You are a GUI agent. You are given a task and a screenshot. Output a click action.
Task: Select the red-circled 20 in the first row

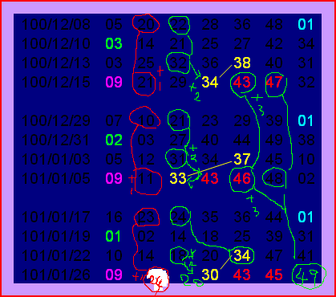coord(146,24)
